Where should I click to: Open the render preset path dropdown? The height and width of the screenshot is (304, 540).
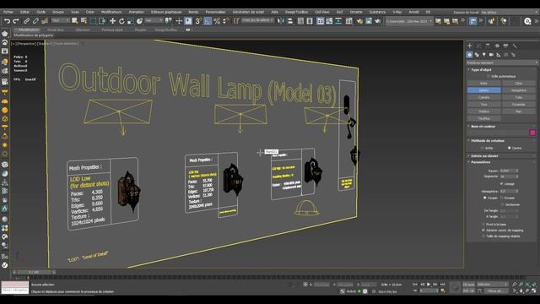[409, 21]
